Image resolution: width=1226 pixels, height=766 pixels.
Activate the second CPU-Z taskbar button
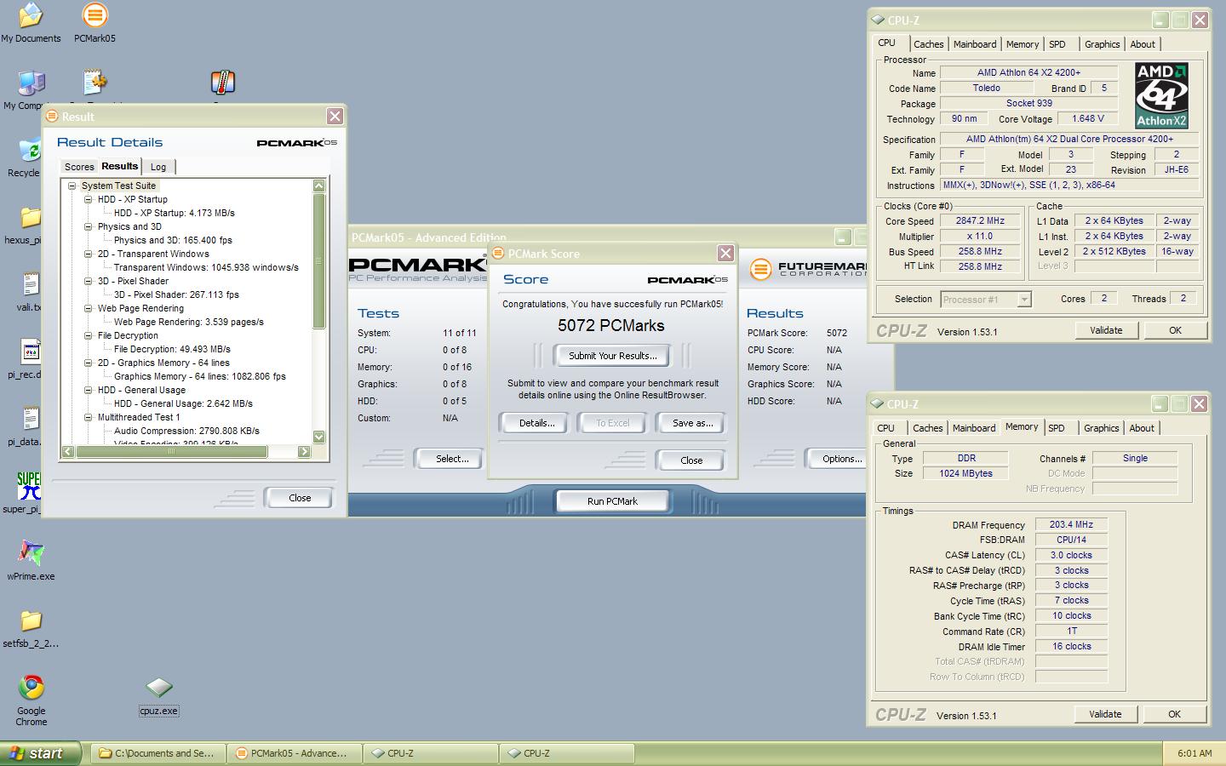point(566,753)
